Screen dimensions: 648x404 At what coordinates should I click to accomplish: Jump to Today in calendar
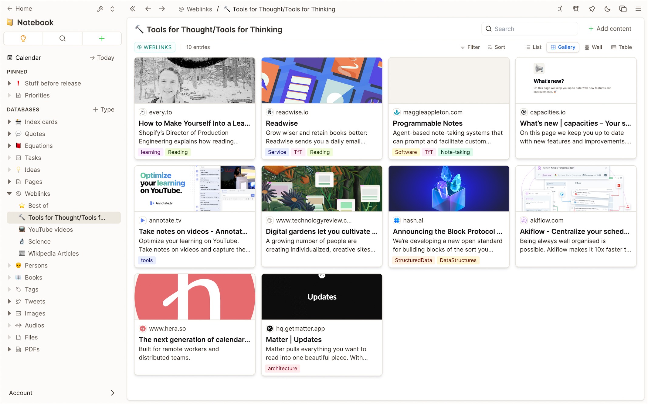(102, 58)
